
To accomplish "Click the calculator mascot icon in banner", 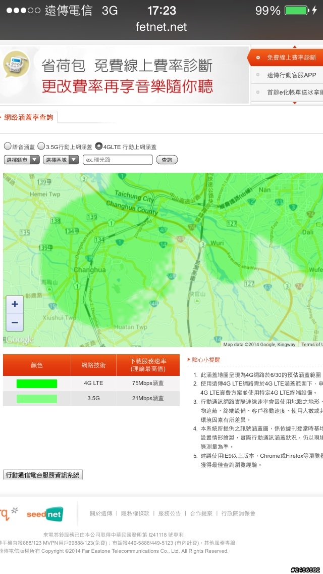I will 16,65.
